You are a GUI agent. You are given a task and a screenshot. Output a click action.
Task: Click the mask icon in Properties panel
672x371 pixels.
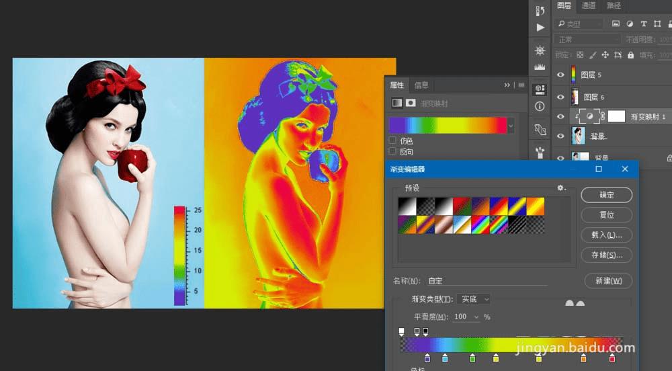(411, 103)
